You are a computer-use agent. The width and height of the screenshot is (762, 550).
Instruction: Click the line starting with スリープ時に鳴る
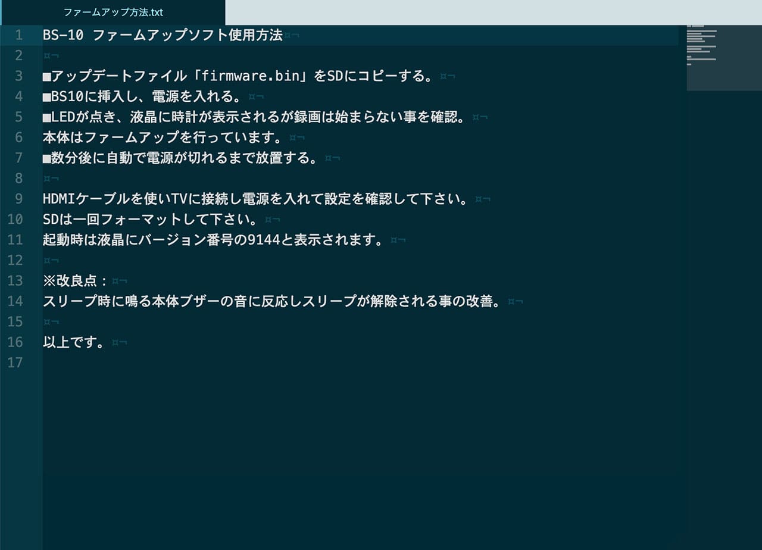coord(271,301)
